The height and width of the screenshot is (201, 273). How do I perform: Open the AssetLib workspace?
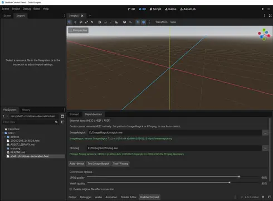tap(188, 9)
